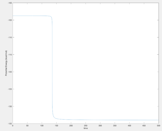
Task: Click the y-axis tick label -100
Action: [10, 3]
